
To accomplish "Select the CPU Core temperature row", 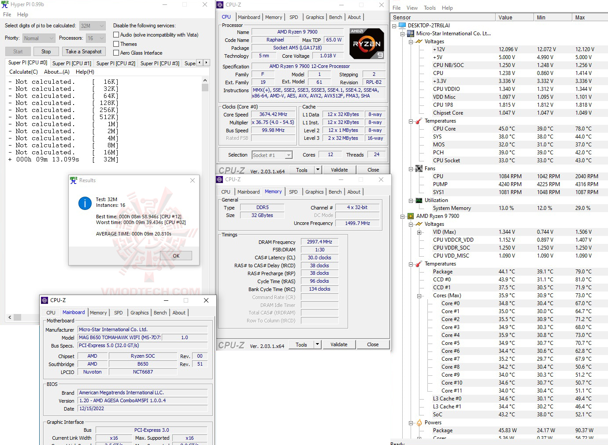I will 499,129.
